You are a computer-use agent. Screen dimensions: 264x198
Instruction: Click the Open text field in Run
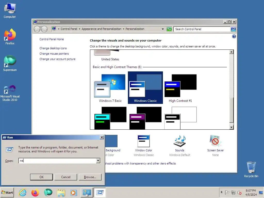57,161
